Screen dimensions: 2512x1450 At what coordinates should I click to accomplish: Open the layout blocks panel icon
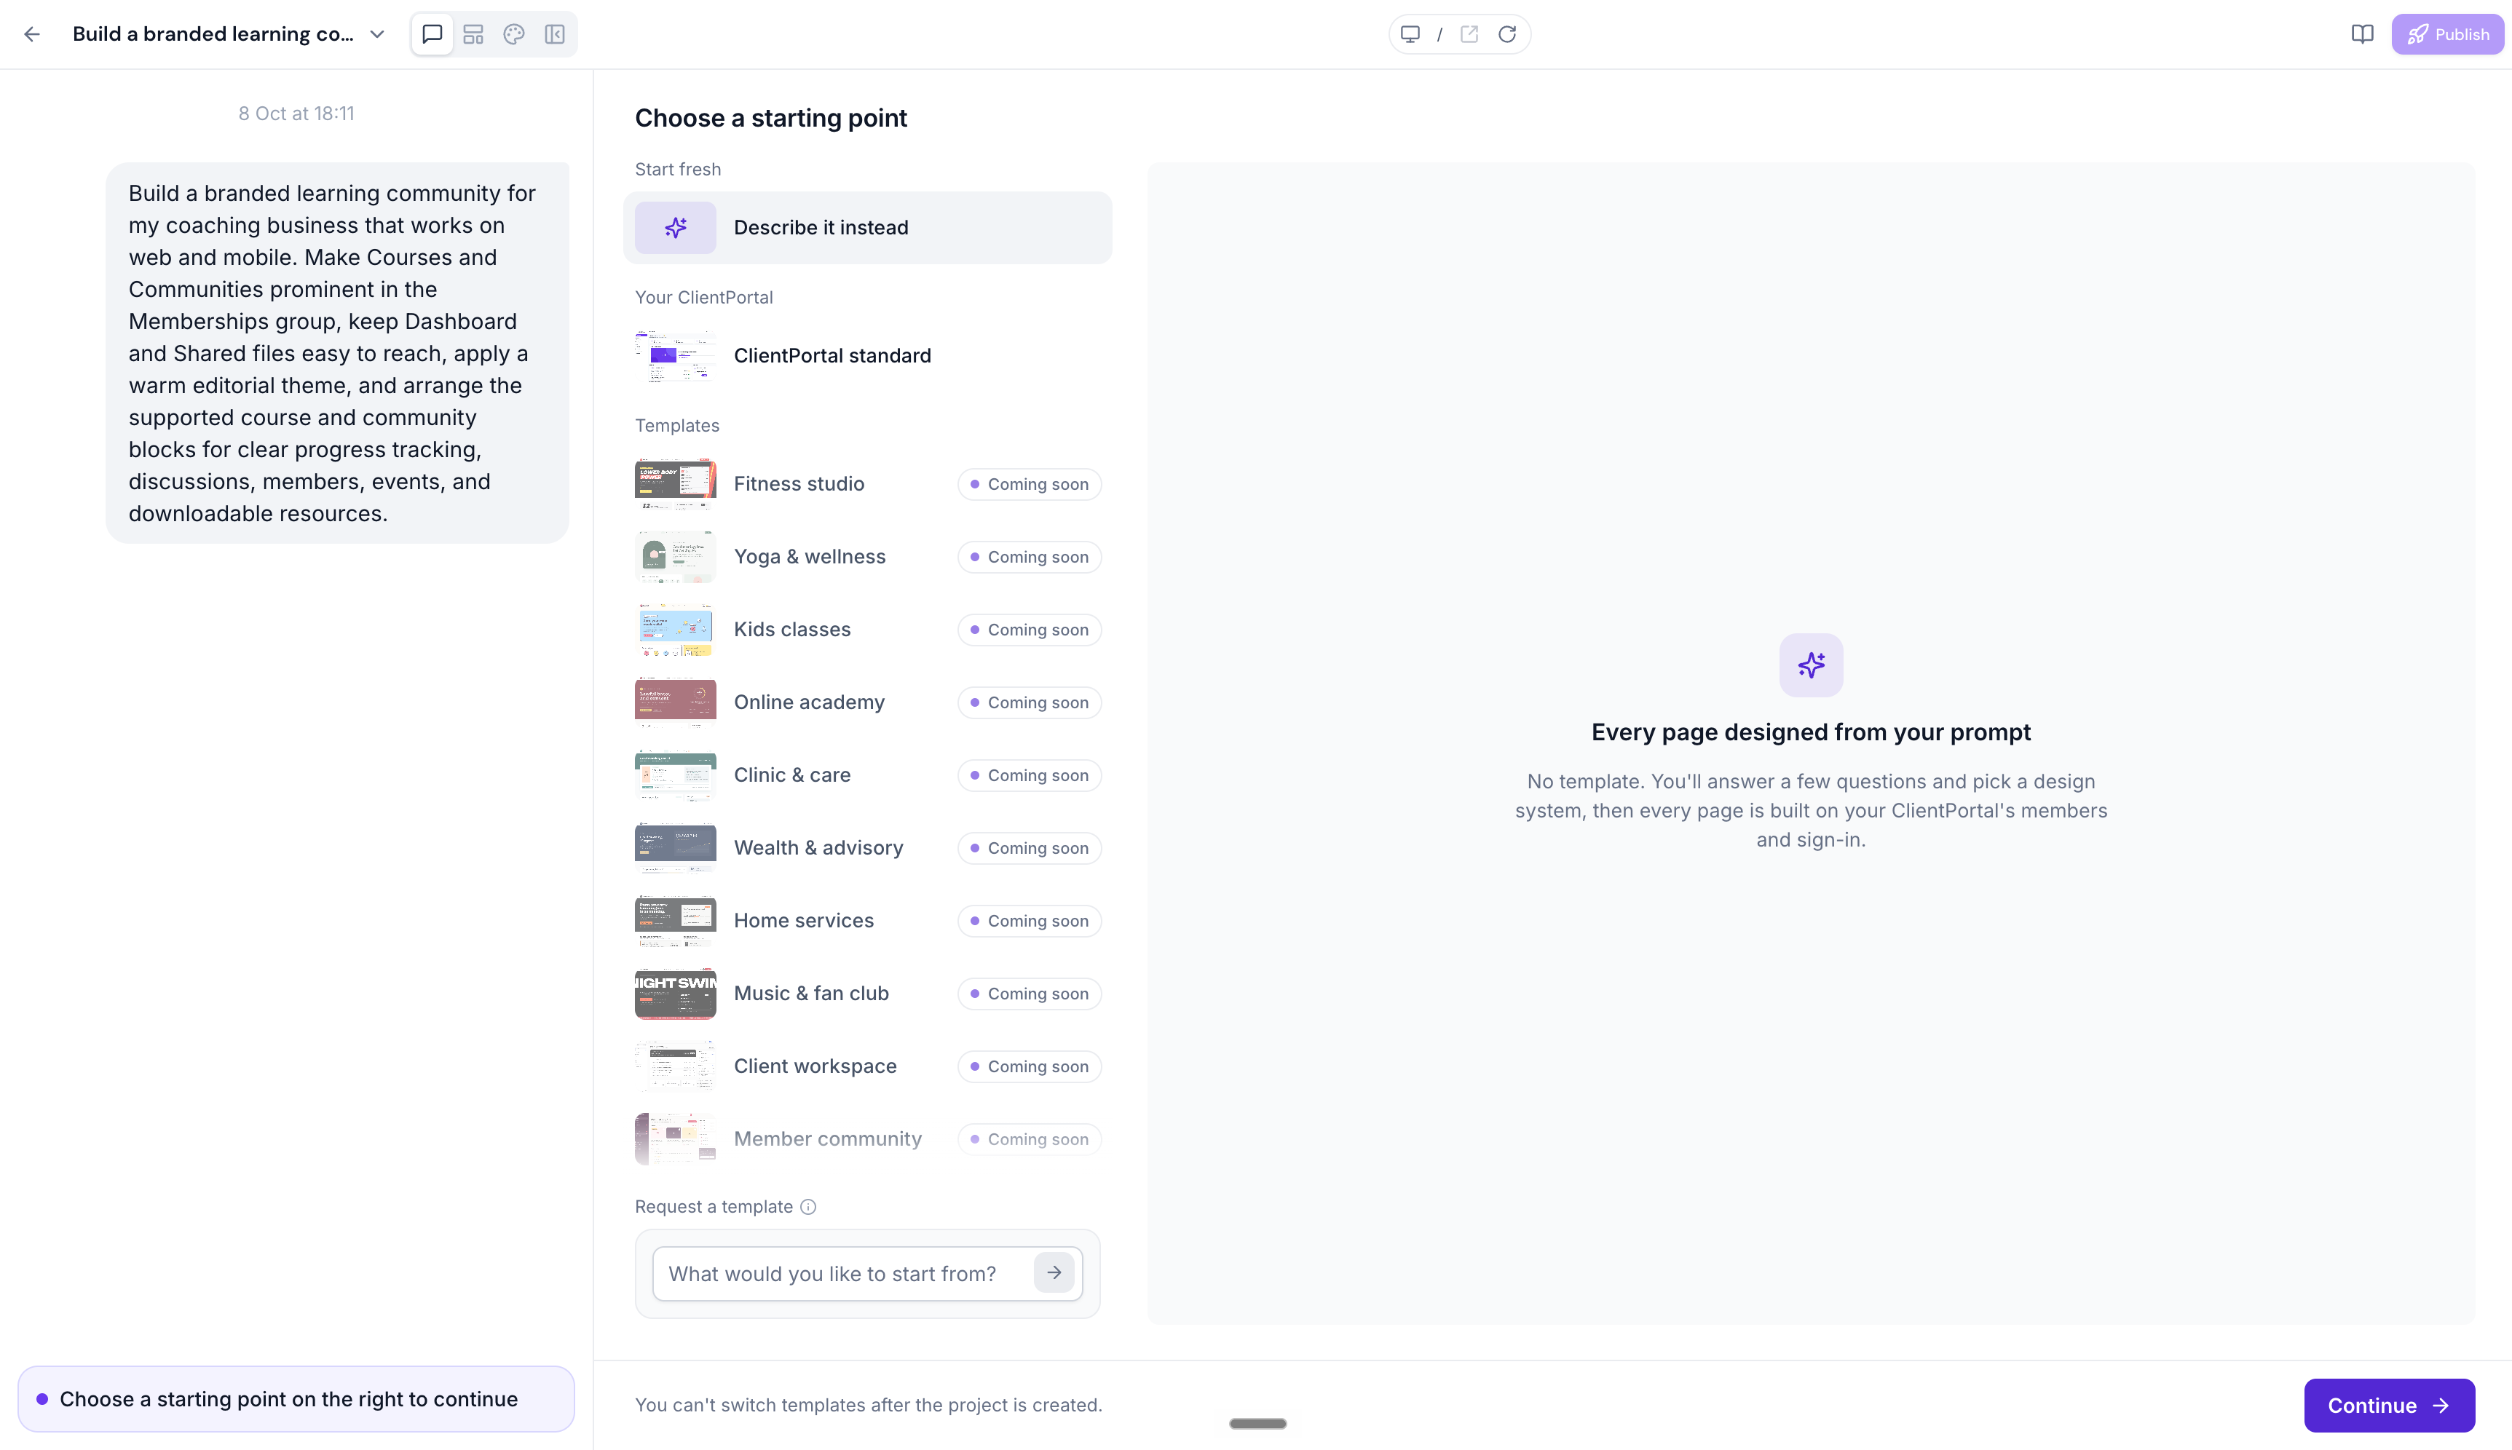pos(473,34)
